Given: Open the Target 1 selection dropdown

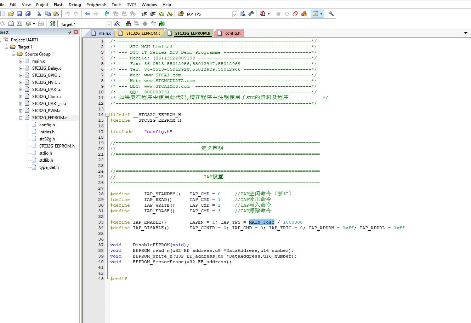Looking at the screenshot, I should coord(109,24).
